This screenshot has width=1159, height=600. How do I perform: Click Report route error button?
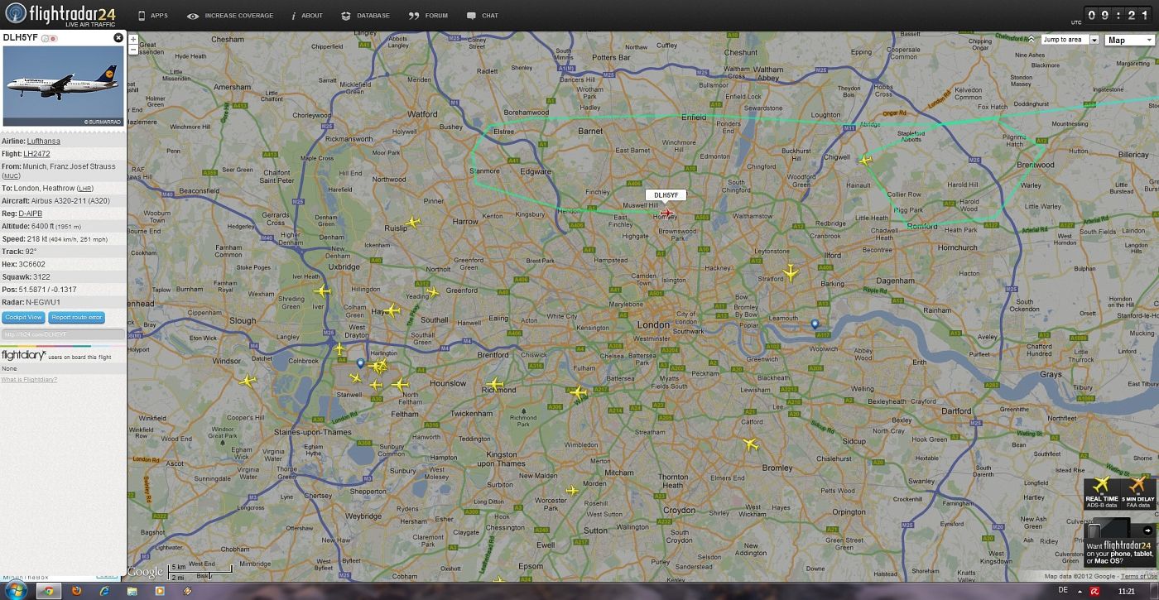pos(76,318)
